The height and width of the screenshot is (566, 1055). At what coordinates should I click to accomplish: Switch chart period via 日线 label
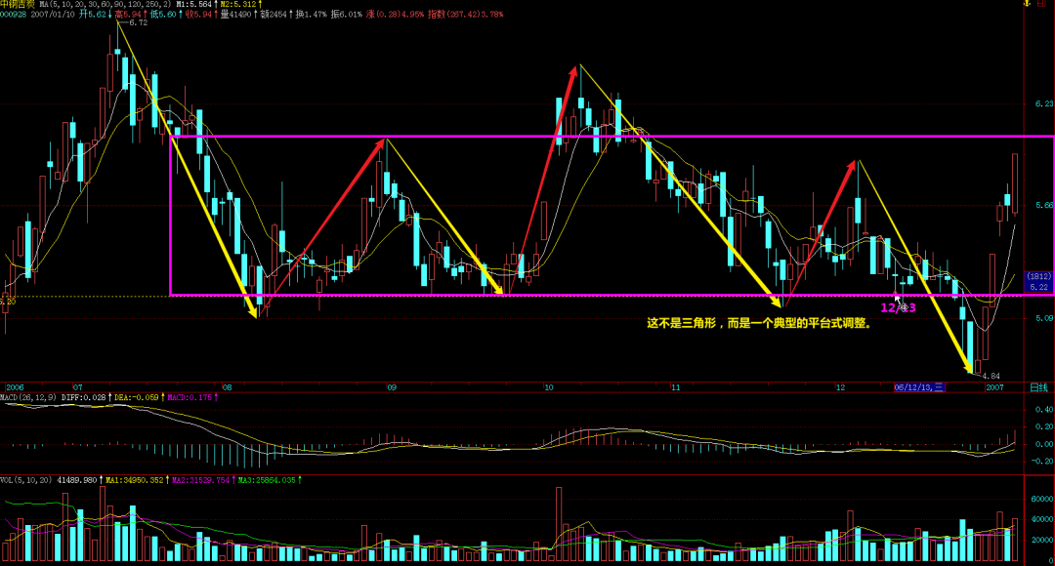coord(1038,387)
